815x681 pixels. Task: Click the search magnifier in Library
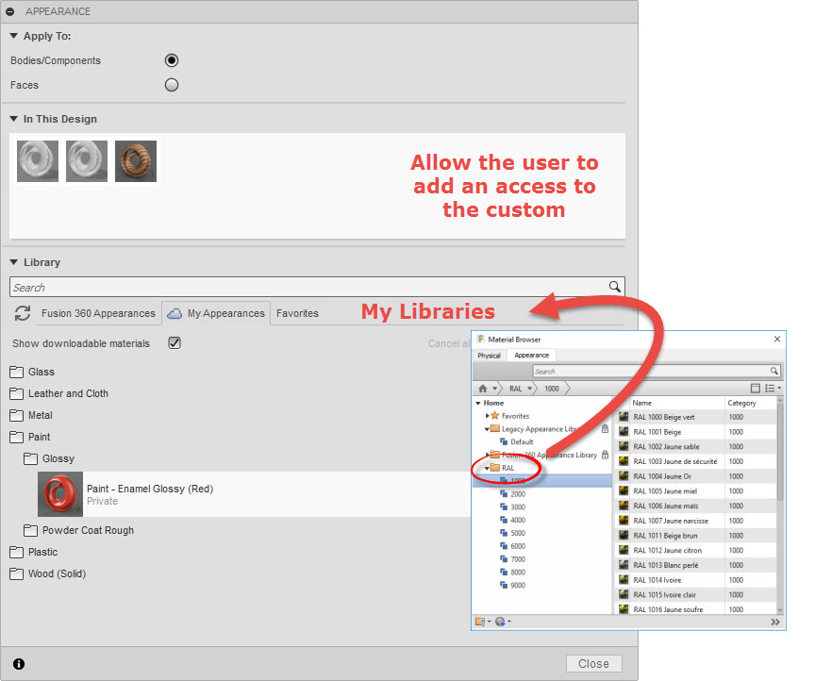coord(614,287)
